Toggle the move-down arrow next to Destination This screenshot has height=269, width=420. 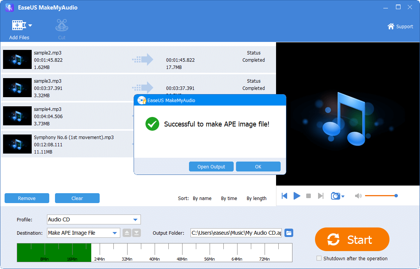click(x=136, y=233)
